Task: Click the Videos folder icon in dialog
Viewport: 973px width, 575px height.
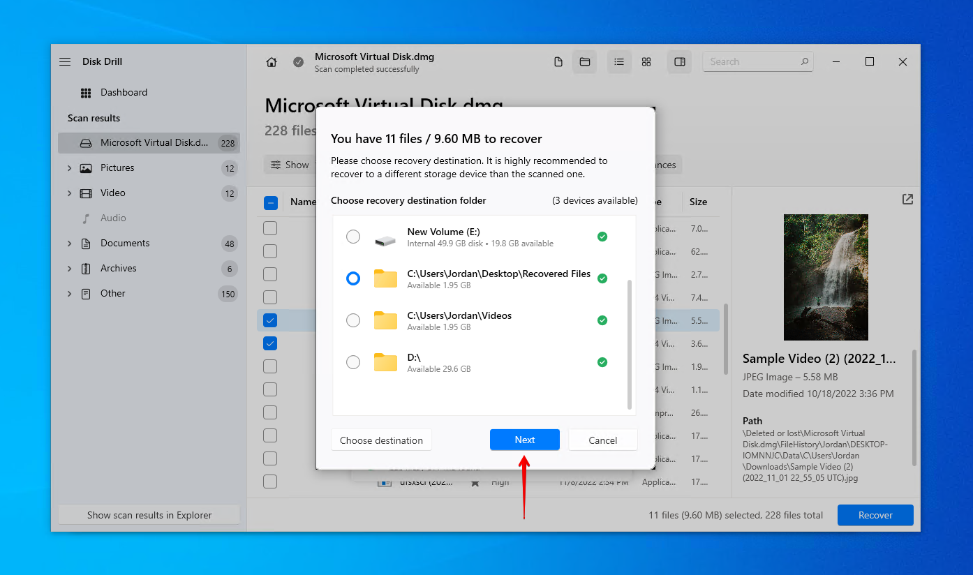Action: (x=385, y=320)
